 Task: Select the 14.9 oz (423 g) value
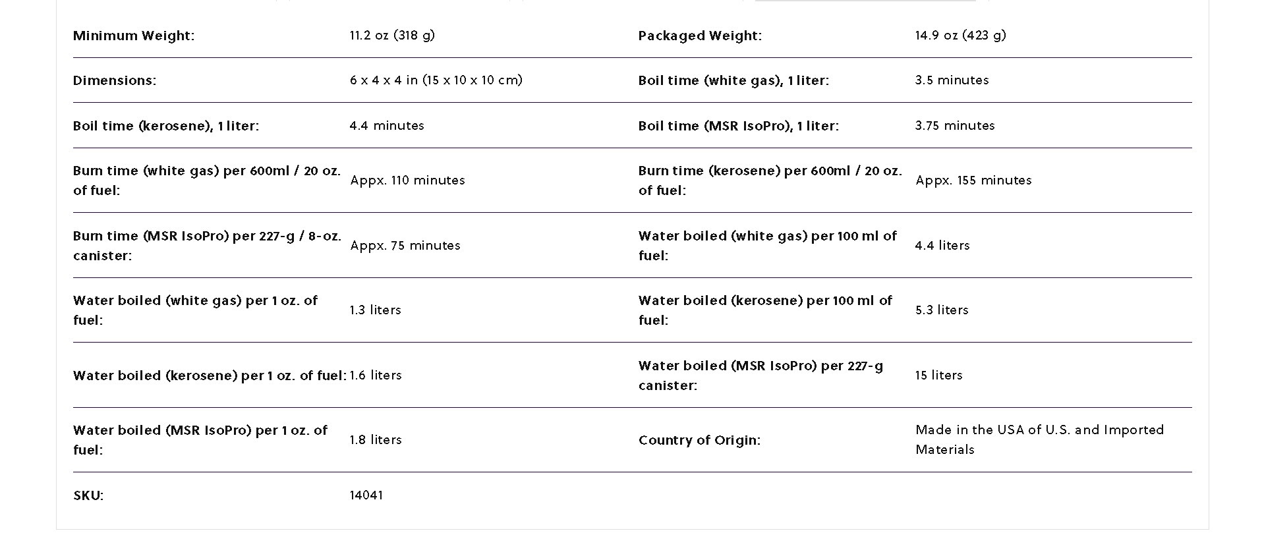pyautogui.click(x=960, y=35)
